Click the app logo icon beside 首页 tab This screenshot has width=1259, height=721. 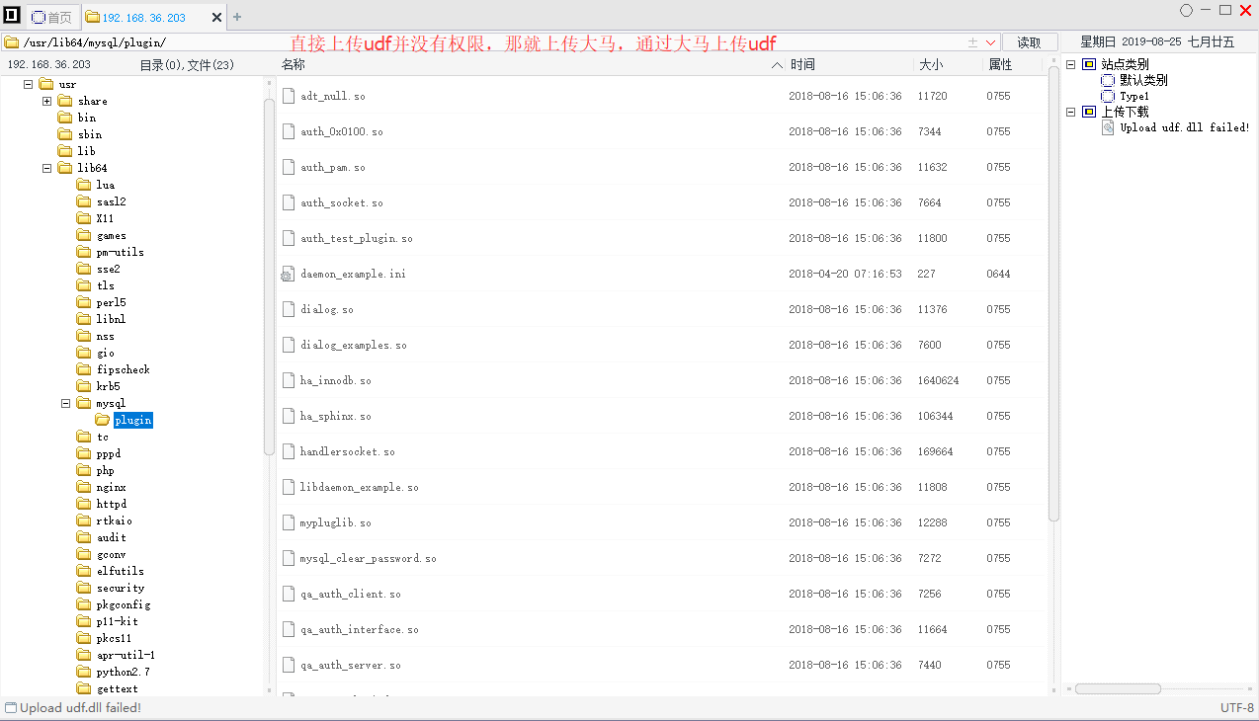(12, 16)
